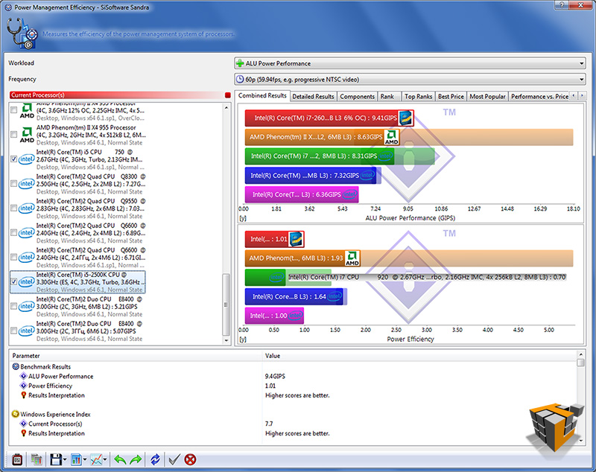Click the blue 7.32GIPS performance bar
This screenshot has height=472, width=596.
[311, 176]
